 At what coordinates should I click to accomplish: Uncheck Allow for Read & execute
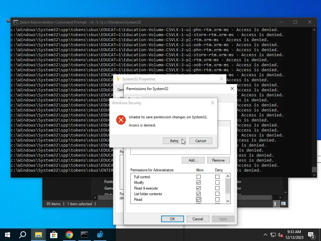pos(198,188)
